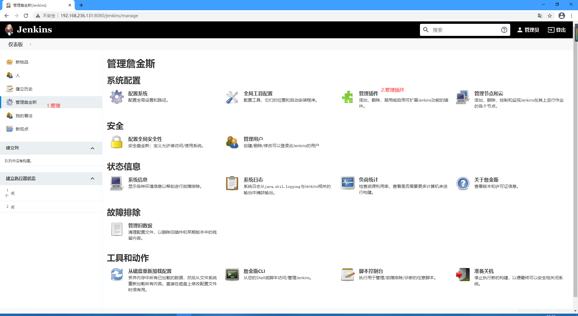Click the 管理节点和云 computer icon
Viewport: 578px width, 316px height.
pos(463,97)
